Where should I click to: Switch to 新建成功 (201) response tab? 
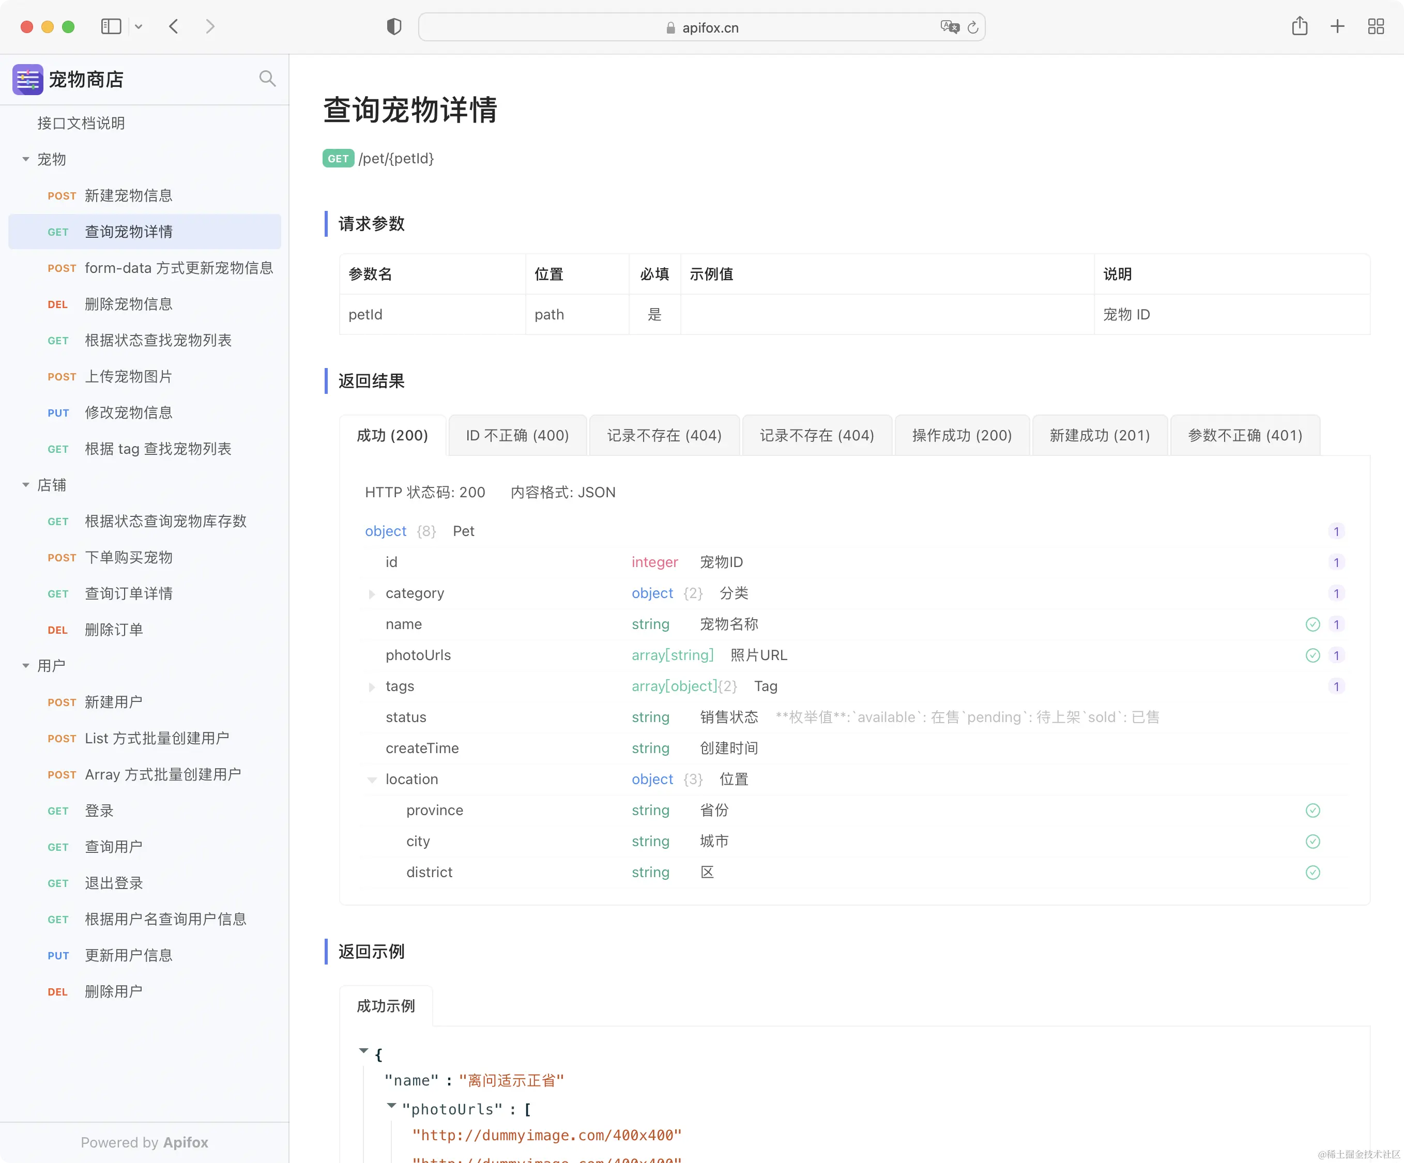(1099, 436)
